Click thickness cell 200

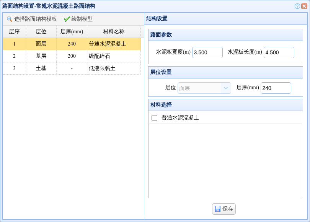[x=72, y=56]
